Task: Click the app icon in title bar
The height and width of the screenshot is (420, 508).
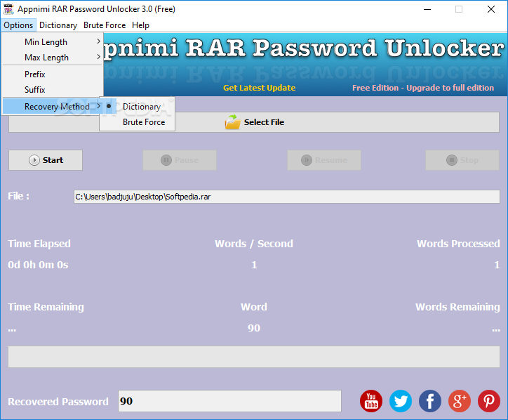Action: pyautogui.click(x=8, y=9)
